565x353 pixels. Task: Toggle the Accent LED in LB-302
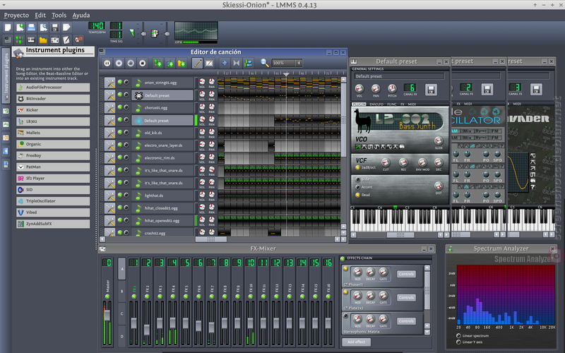[357, 187]
